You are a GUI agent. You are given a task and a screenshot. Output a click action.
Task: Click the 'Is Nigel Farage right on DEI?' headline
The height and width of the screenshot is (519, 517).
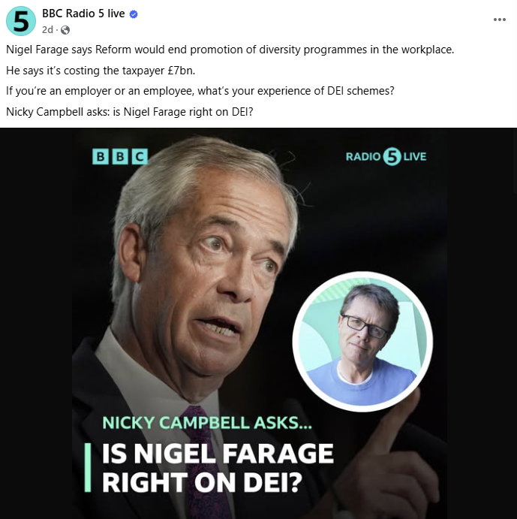pyautogui.click(x=218, y=468)
